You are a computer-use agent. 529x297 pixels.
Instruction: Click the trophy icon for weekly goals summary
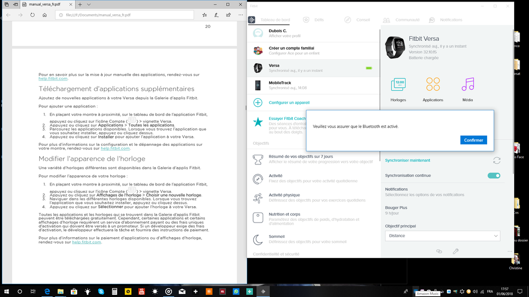pos(258,159)
